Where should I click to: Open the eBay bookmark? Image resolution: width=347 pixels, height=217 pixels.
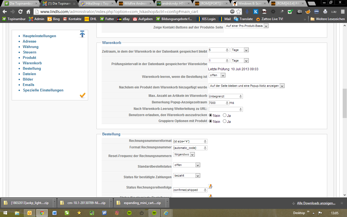[x=123, y=19]
